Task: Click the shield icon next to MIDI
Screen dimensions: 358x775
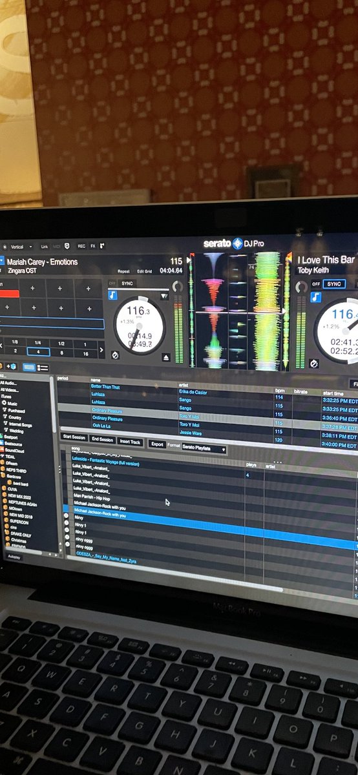Action: click(67, 246)
